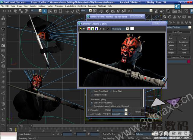The image size is (193, 140).
Task: Click the Mirror tool icon
Action: click(x=156, y=11)
